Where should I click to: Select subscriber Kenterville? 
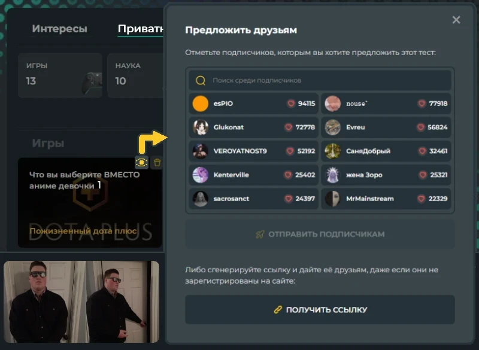point(253,175)
